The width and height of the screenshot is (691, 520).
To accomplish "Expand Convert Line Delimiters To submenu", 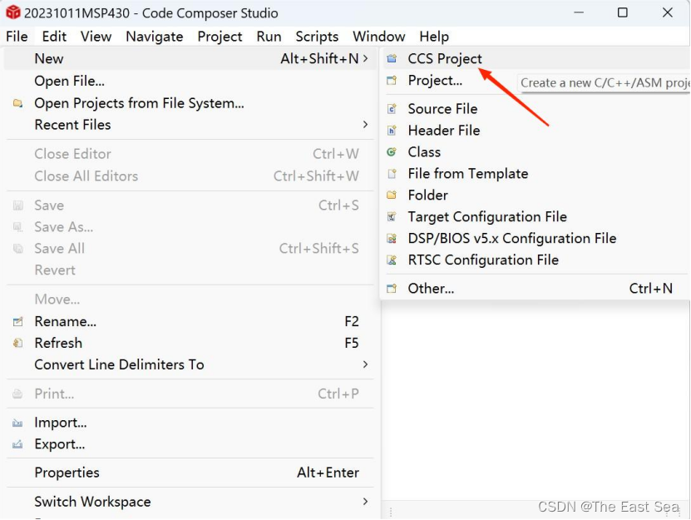I will [363, 364].
